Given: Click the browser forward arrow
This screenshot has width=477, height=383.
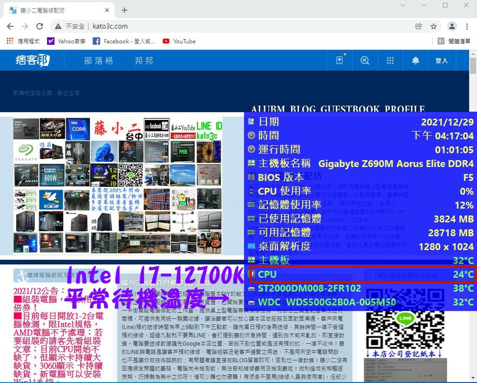Looking at the screenshot, I should pyautogui.click(x=25, y=27).
